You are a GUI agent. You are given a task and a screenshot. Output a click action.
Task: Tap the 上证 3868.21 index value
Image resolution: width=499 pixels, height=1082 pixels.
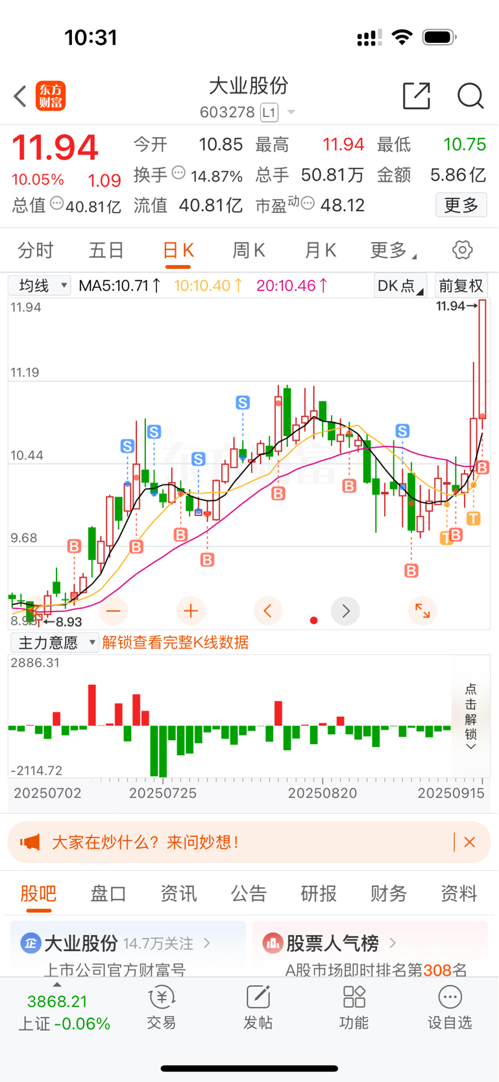pyautogui.click(x=57, y=1001)
